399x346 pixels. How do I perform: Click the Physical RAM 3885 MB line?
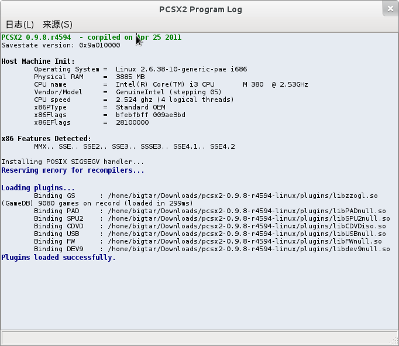90,77
